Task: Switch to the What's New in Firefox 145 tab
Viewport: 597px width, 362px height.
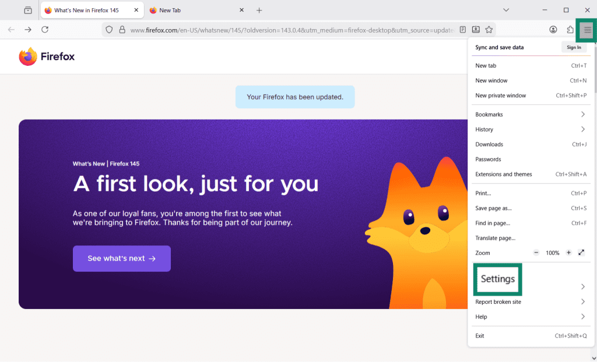Action: coord(92,10)
